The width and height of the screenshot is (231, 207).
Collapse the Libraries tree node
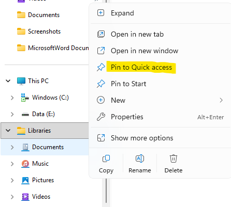click(x=8, y=131)
